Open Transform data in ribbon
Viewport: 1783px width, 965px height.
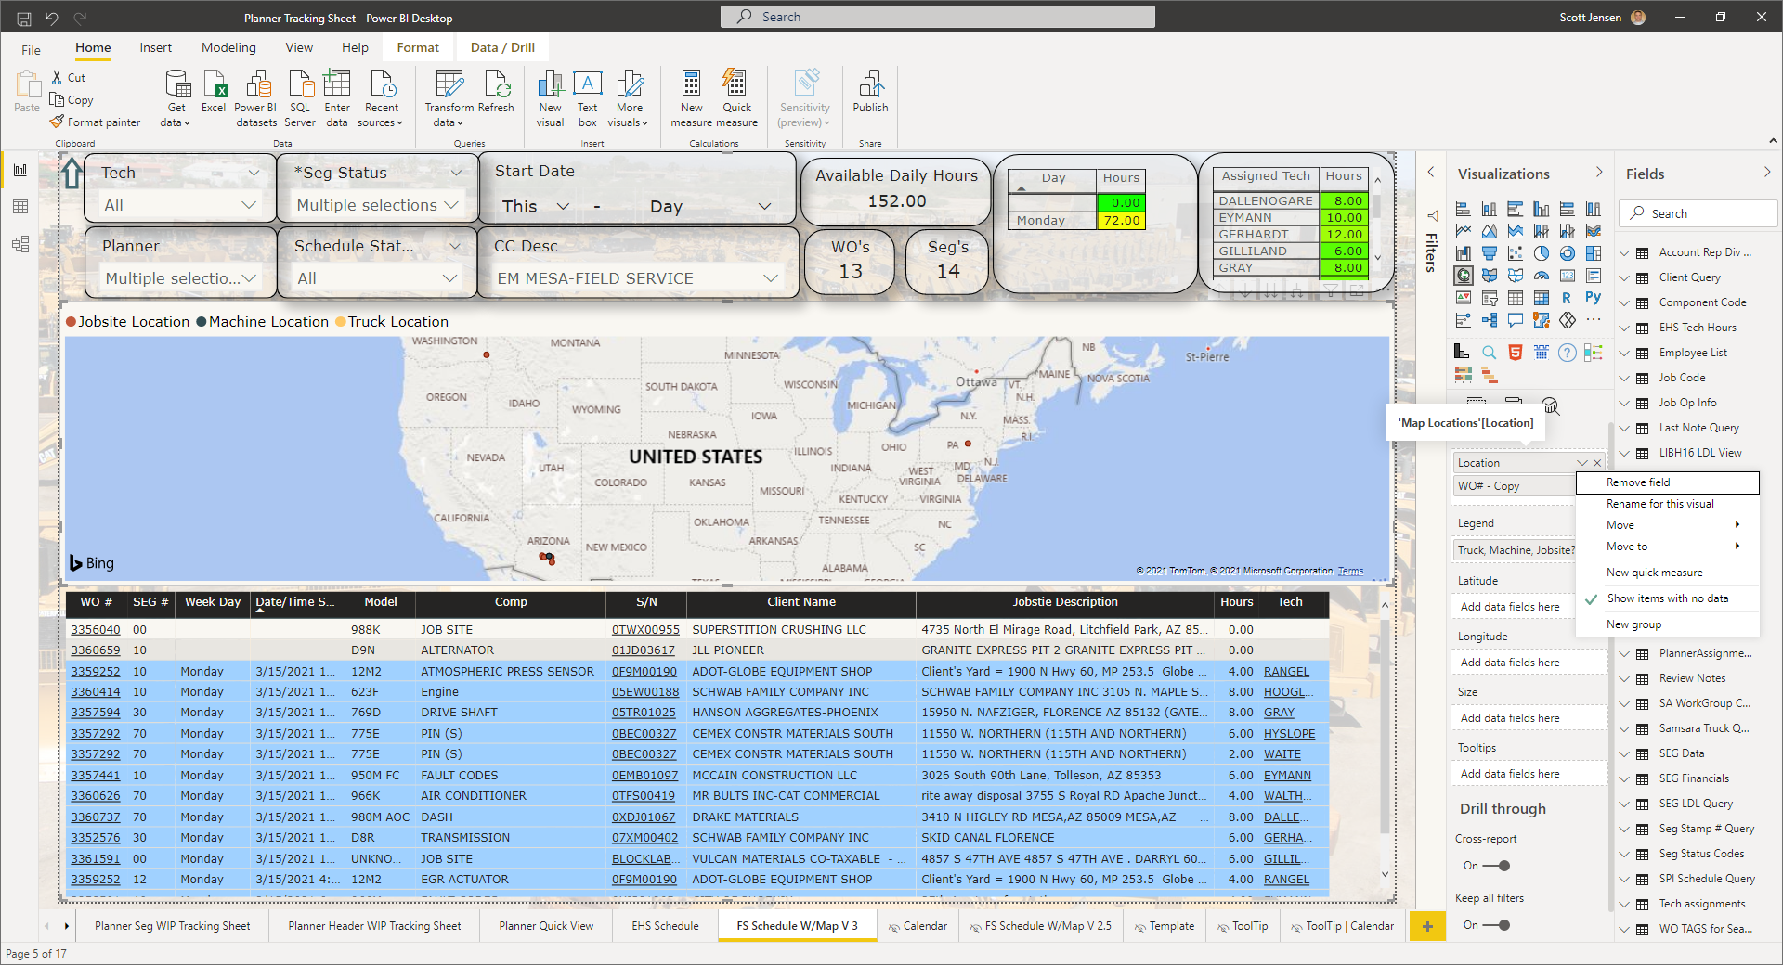tap(449, 98)
